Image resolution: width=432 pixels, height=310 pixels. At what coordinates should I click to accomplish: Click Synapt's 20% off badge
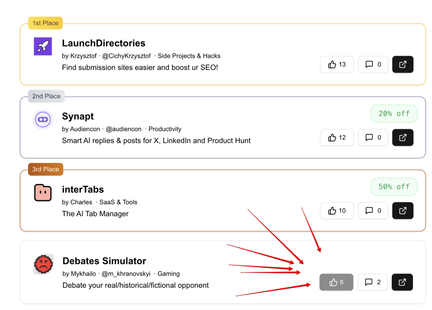coord(394,113)
